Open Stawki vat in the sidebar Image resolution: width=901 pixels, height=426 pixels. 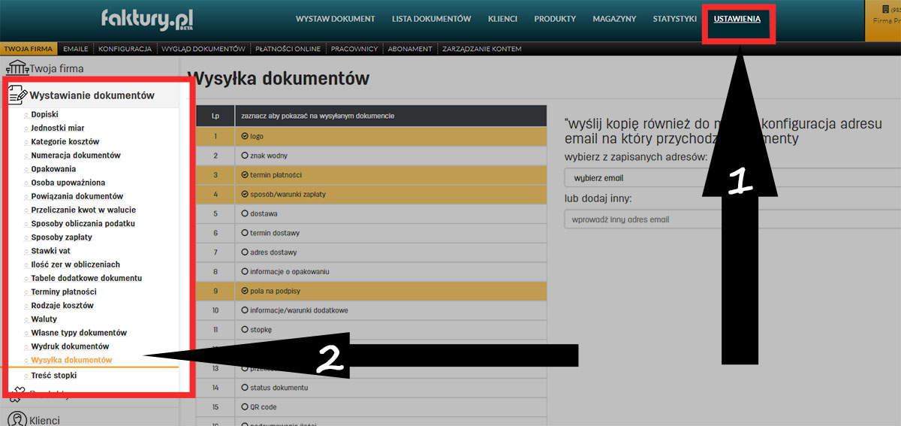(x=51, y=250)
